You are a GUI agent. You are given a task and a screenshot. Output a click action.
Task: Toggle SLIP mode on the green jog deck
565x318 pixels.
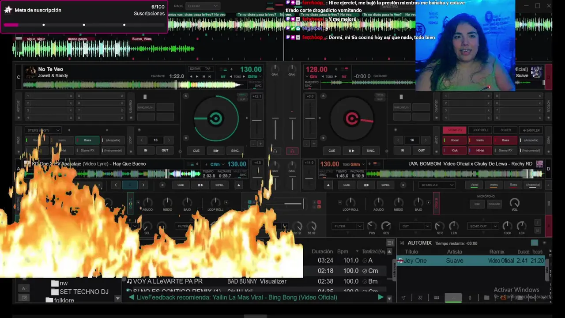click(x=242, y=99)
